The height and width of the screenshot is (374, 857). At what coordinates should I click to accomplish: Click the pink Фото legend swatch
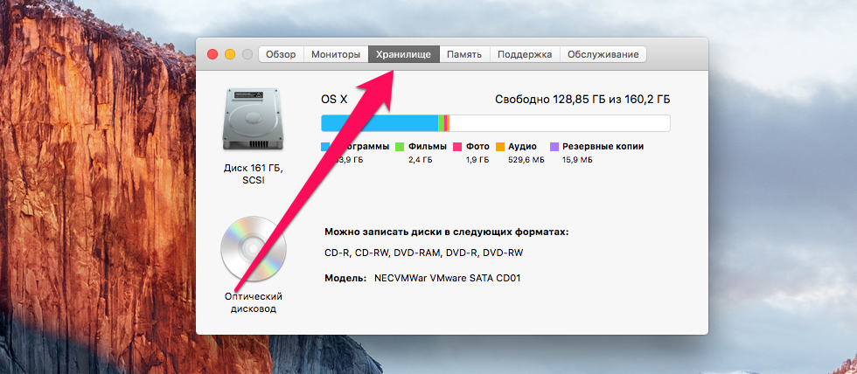tap(457, 146)
